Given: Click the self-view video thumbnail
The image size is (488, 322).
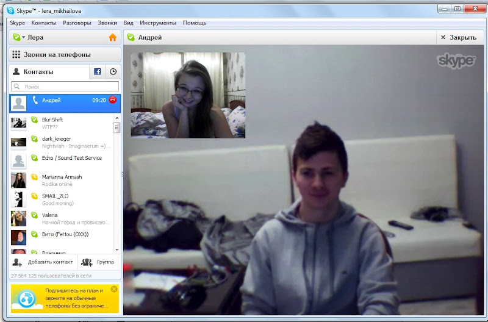Looking at the screenshot, I should pyautogui.click(x=188, y=95).
